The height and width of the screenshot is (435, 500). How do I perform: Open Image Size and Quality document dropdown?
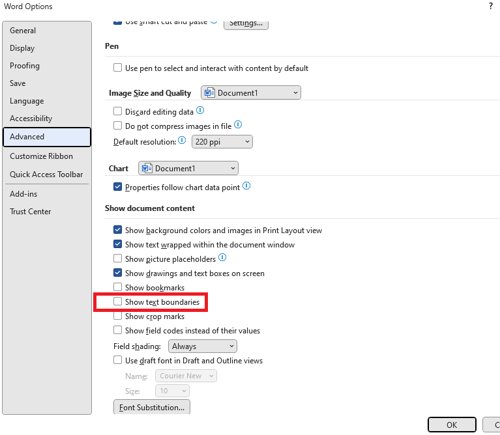click(250, 92)
